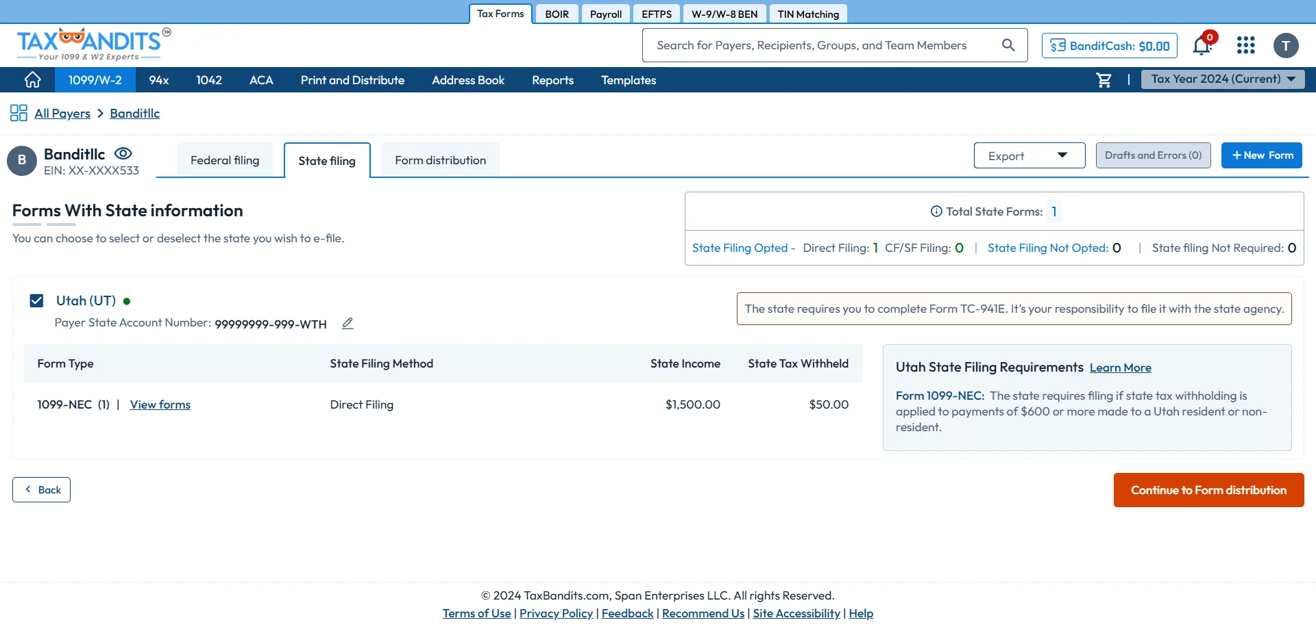Open Privacy Policy footer link

point(556,613)
